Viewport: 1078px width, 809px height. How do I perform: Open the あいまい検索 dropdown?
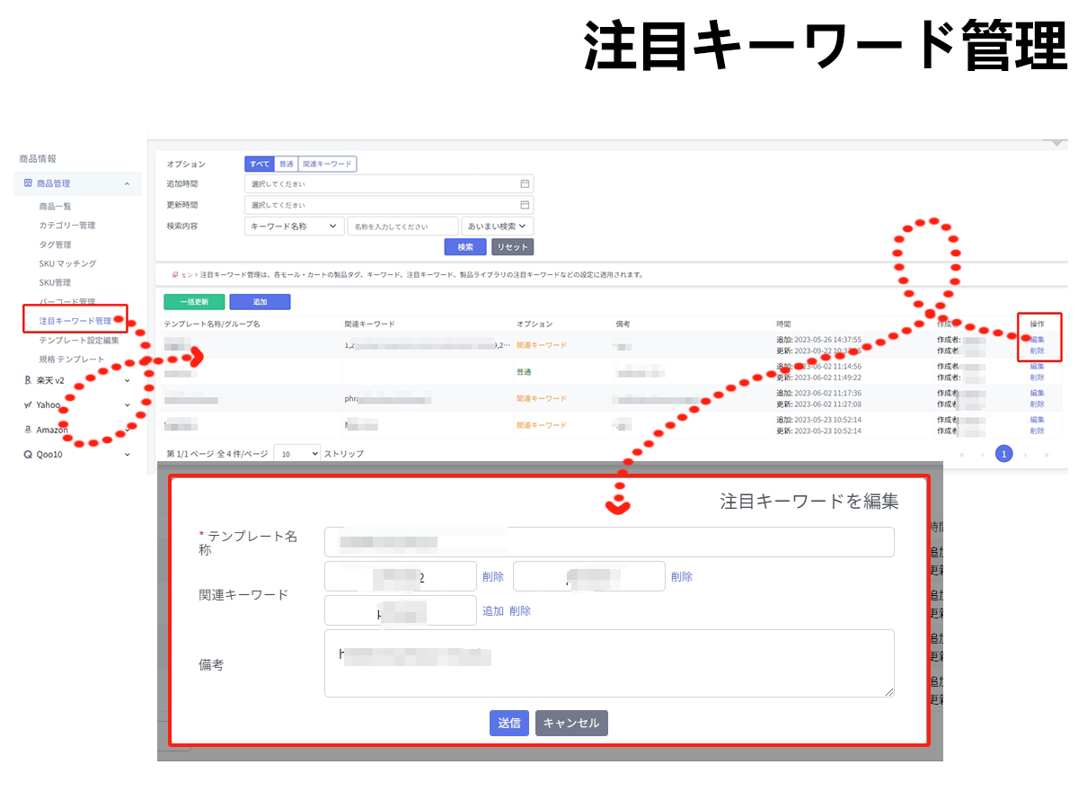click(x=498, y=227)
